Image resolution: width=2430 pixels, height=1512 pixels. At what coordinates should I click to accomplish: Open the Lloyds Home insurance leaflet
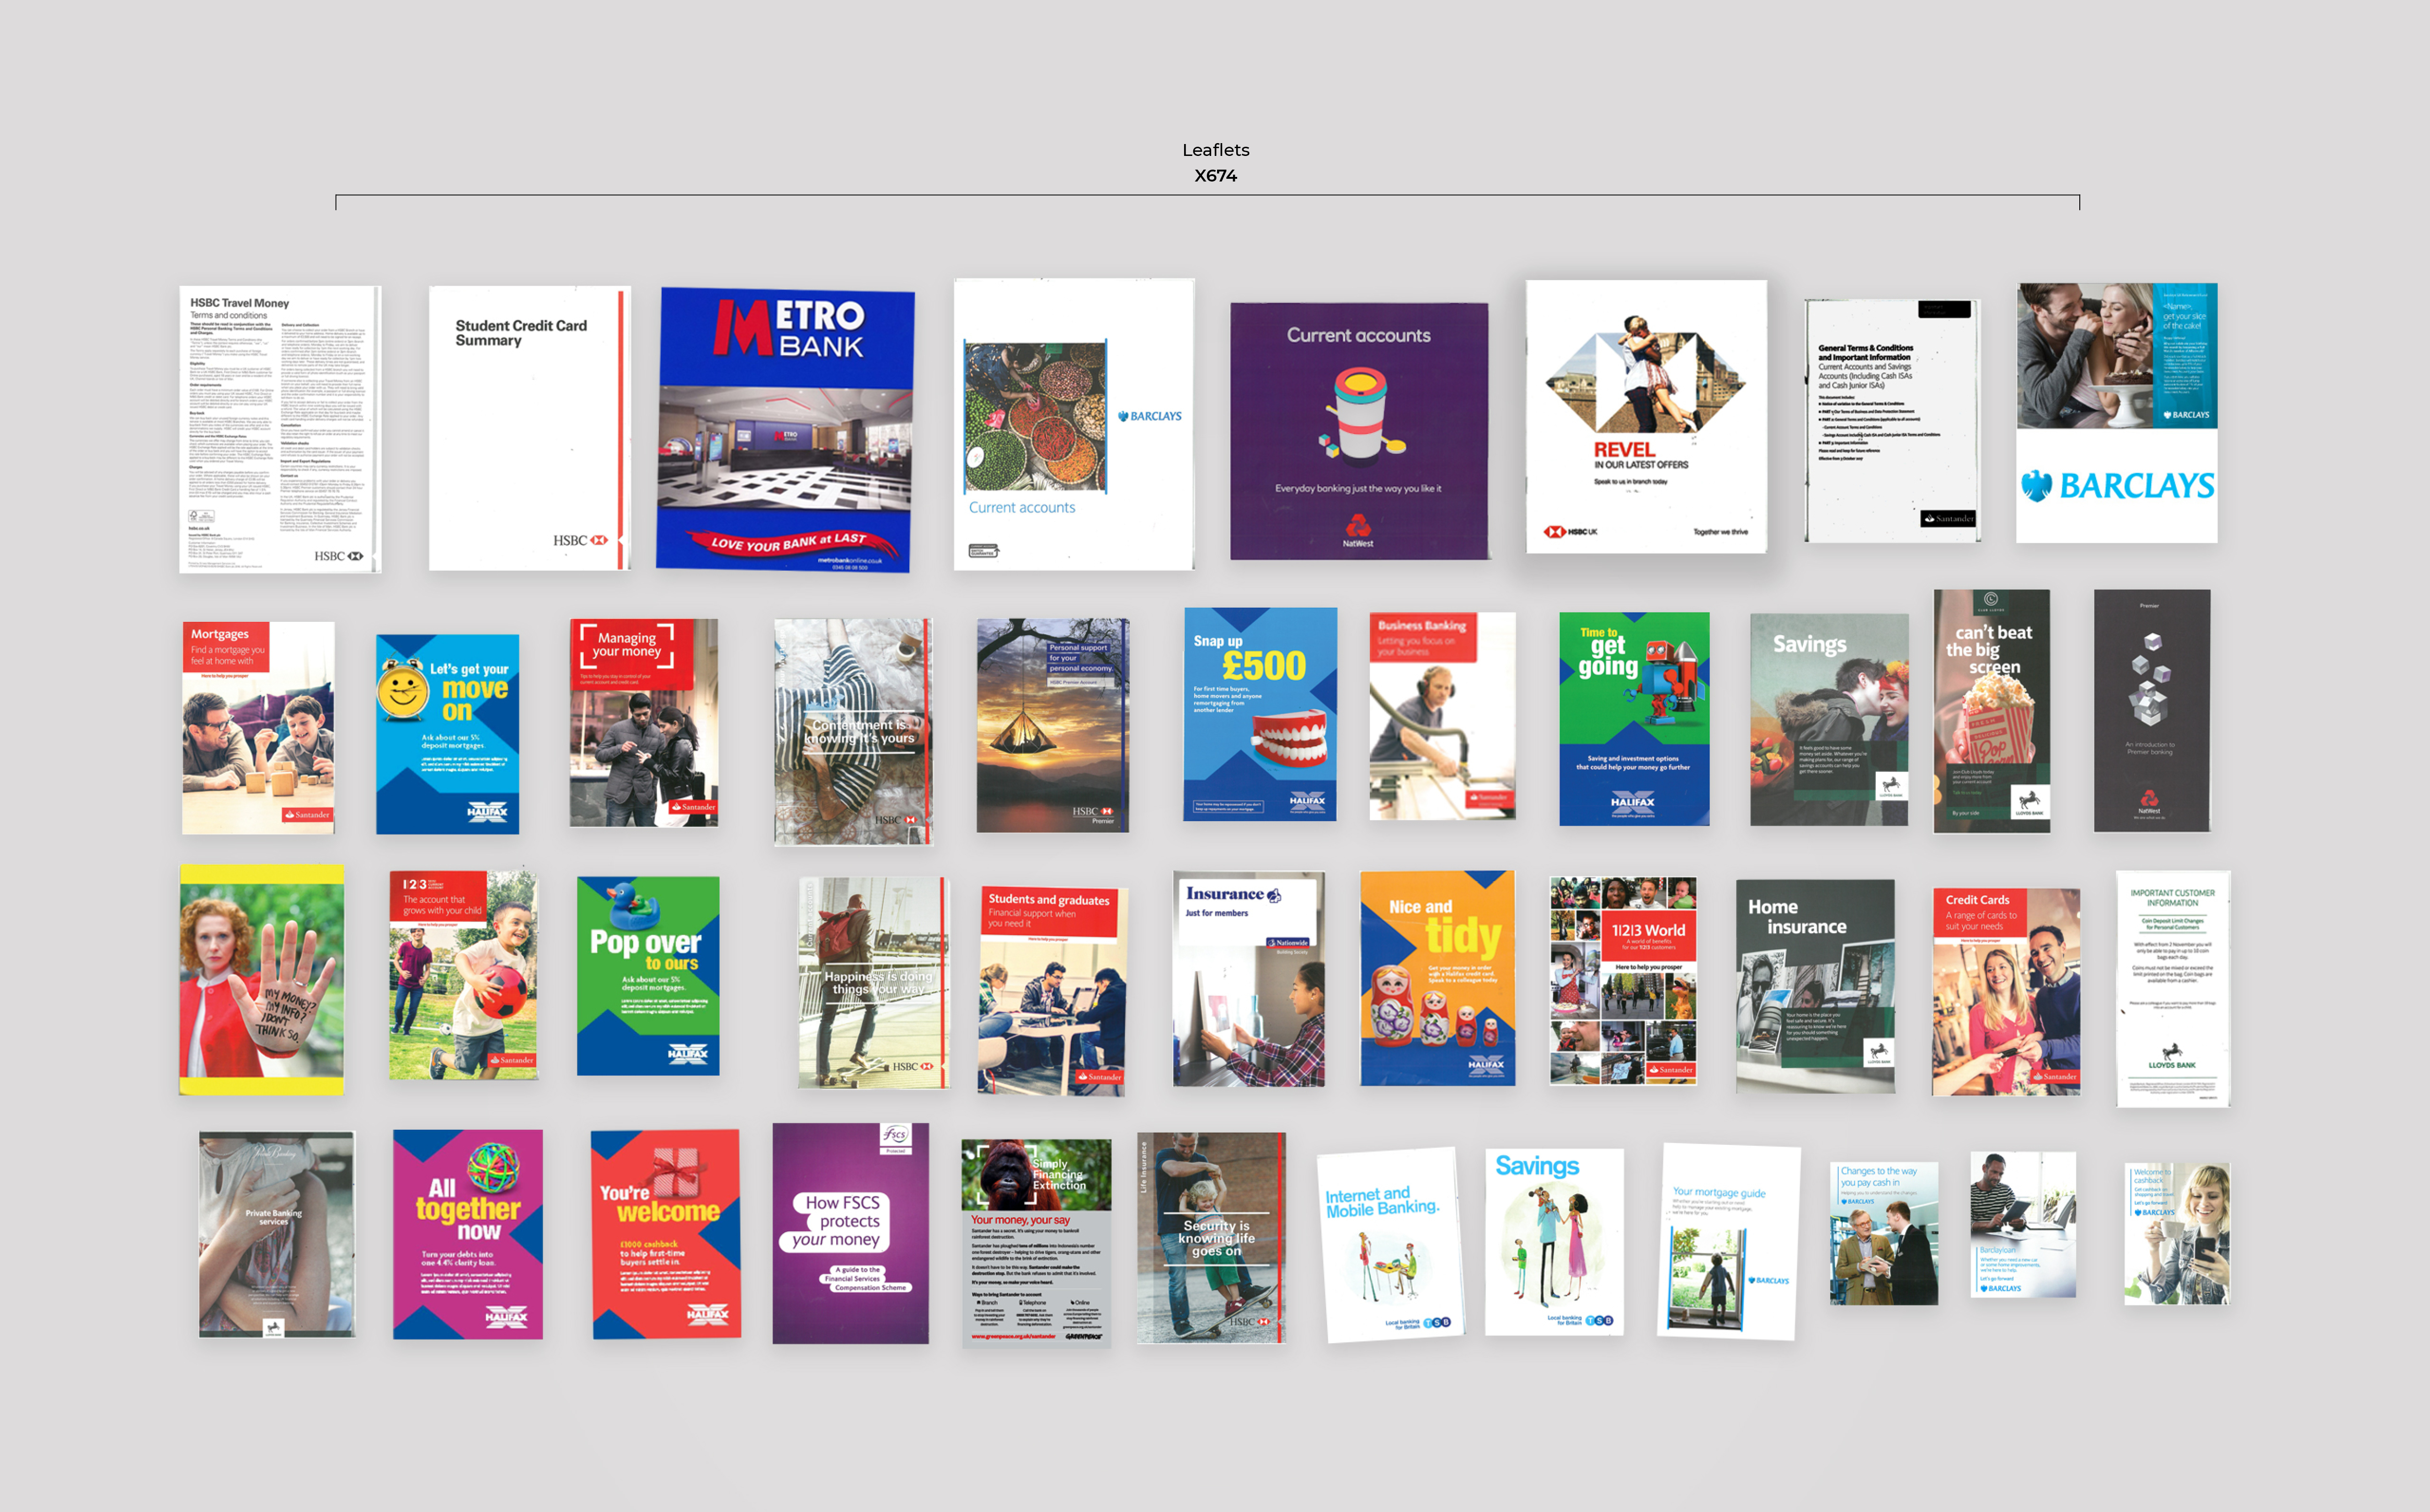(x=1815, y=986)
